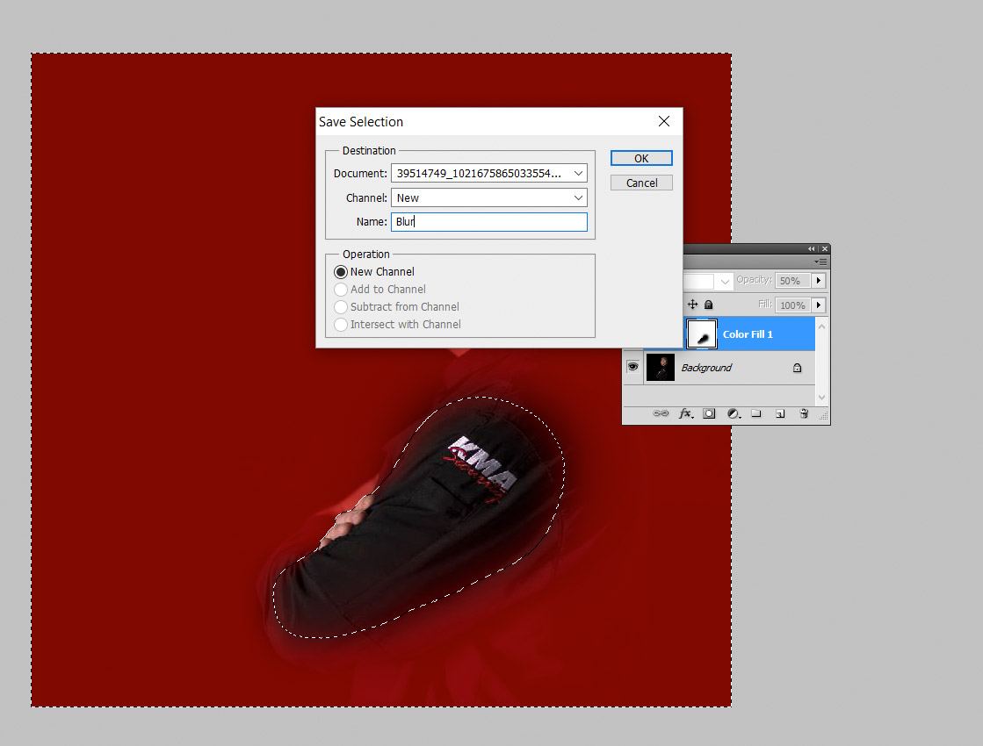Click the Name field containing Blur
983x746 pixels.
(489, 222)
